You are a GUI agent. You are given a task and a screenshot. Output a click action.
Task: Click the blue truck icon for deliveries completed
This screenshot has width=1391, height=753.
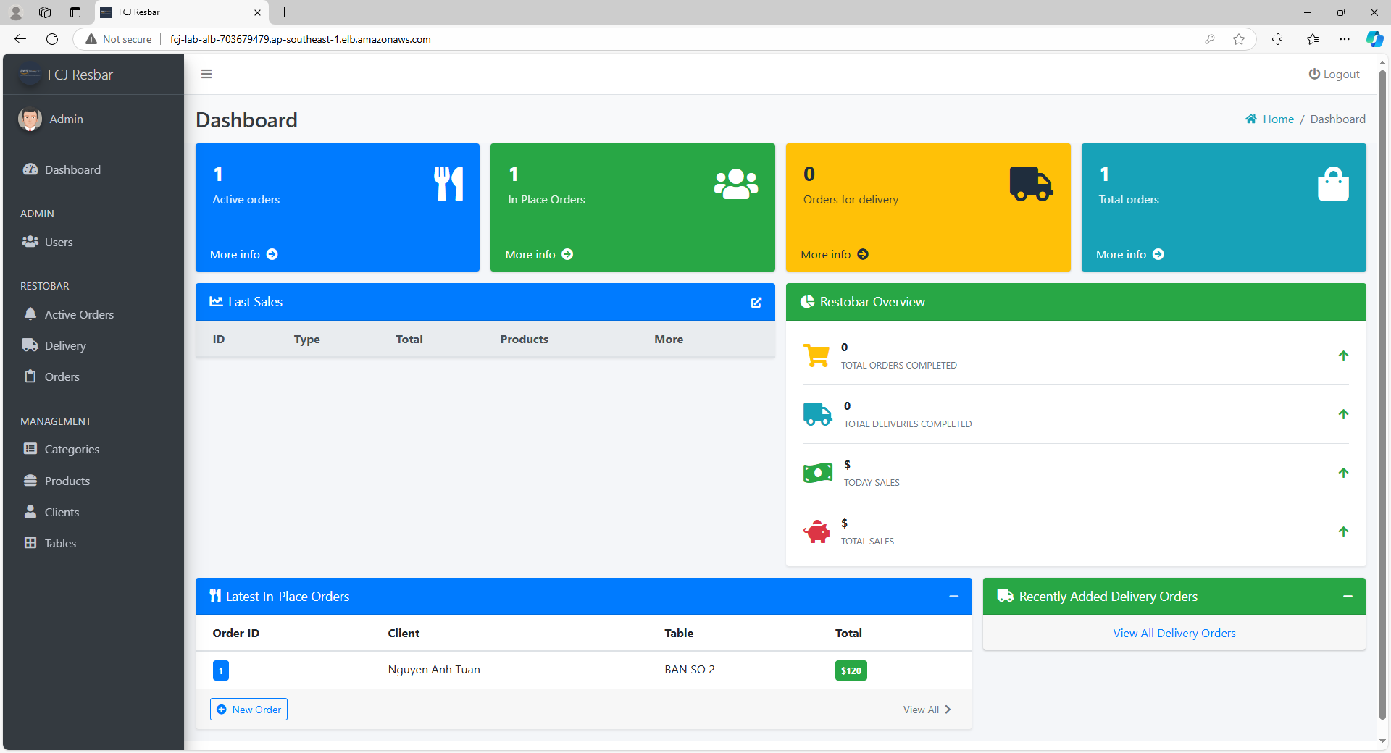tap(818, 414)
